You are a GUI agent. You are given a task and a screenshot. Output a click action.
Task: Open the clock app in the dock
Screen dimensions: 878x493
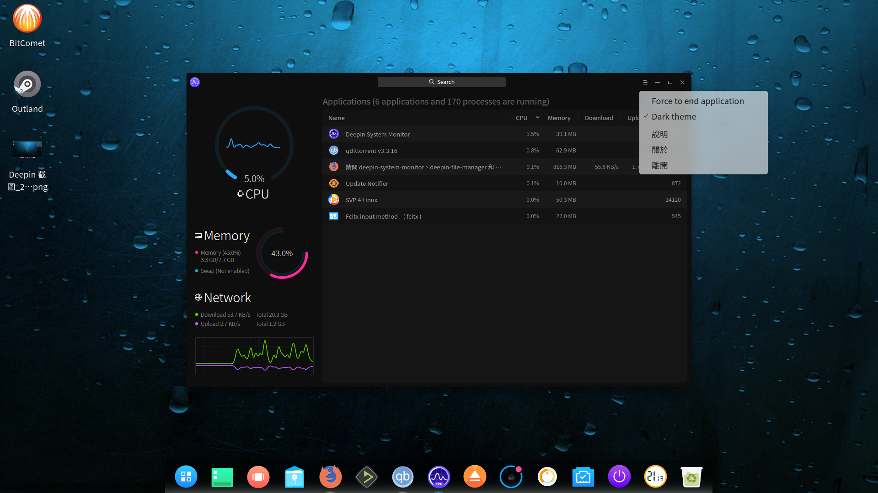click(655, 476)
